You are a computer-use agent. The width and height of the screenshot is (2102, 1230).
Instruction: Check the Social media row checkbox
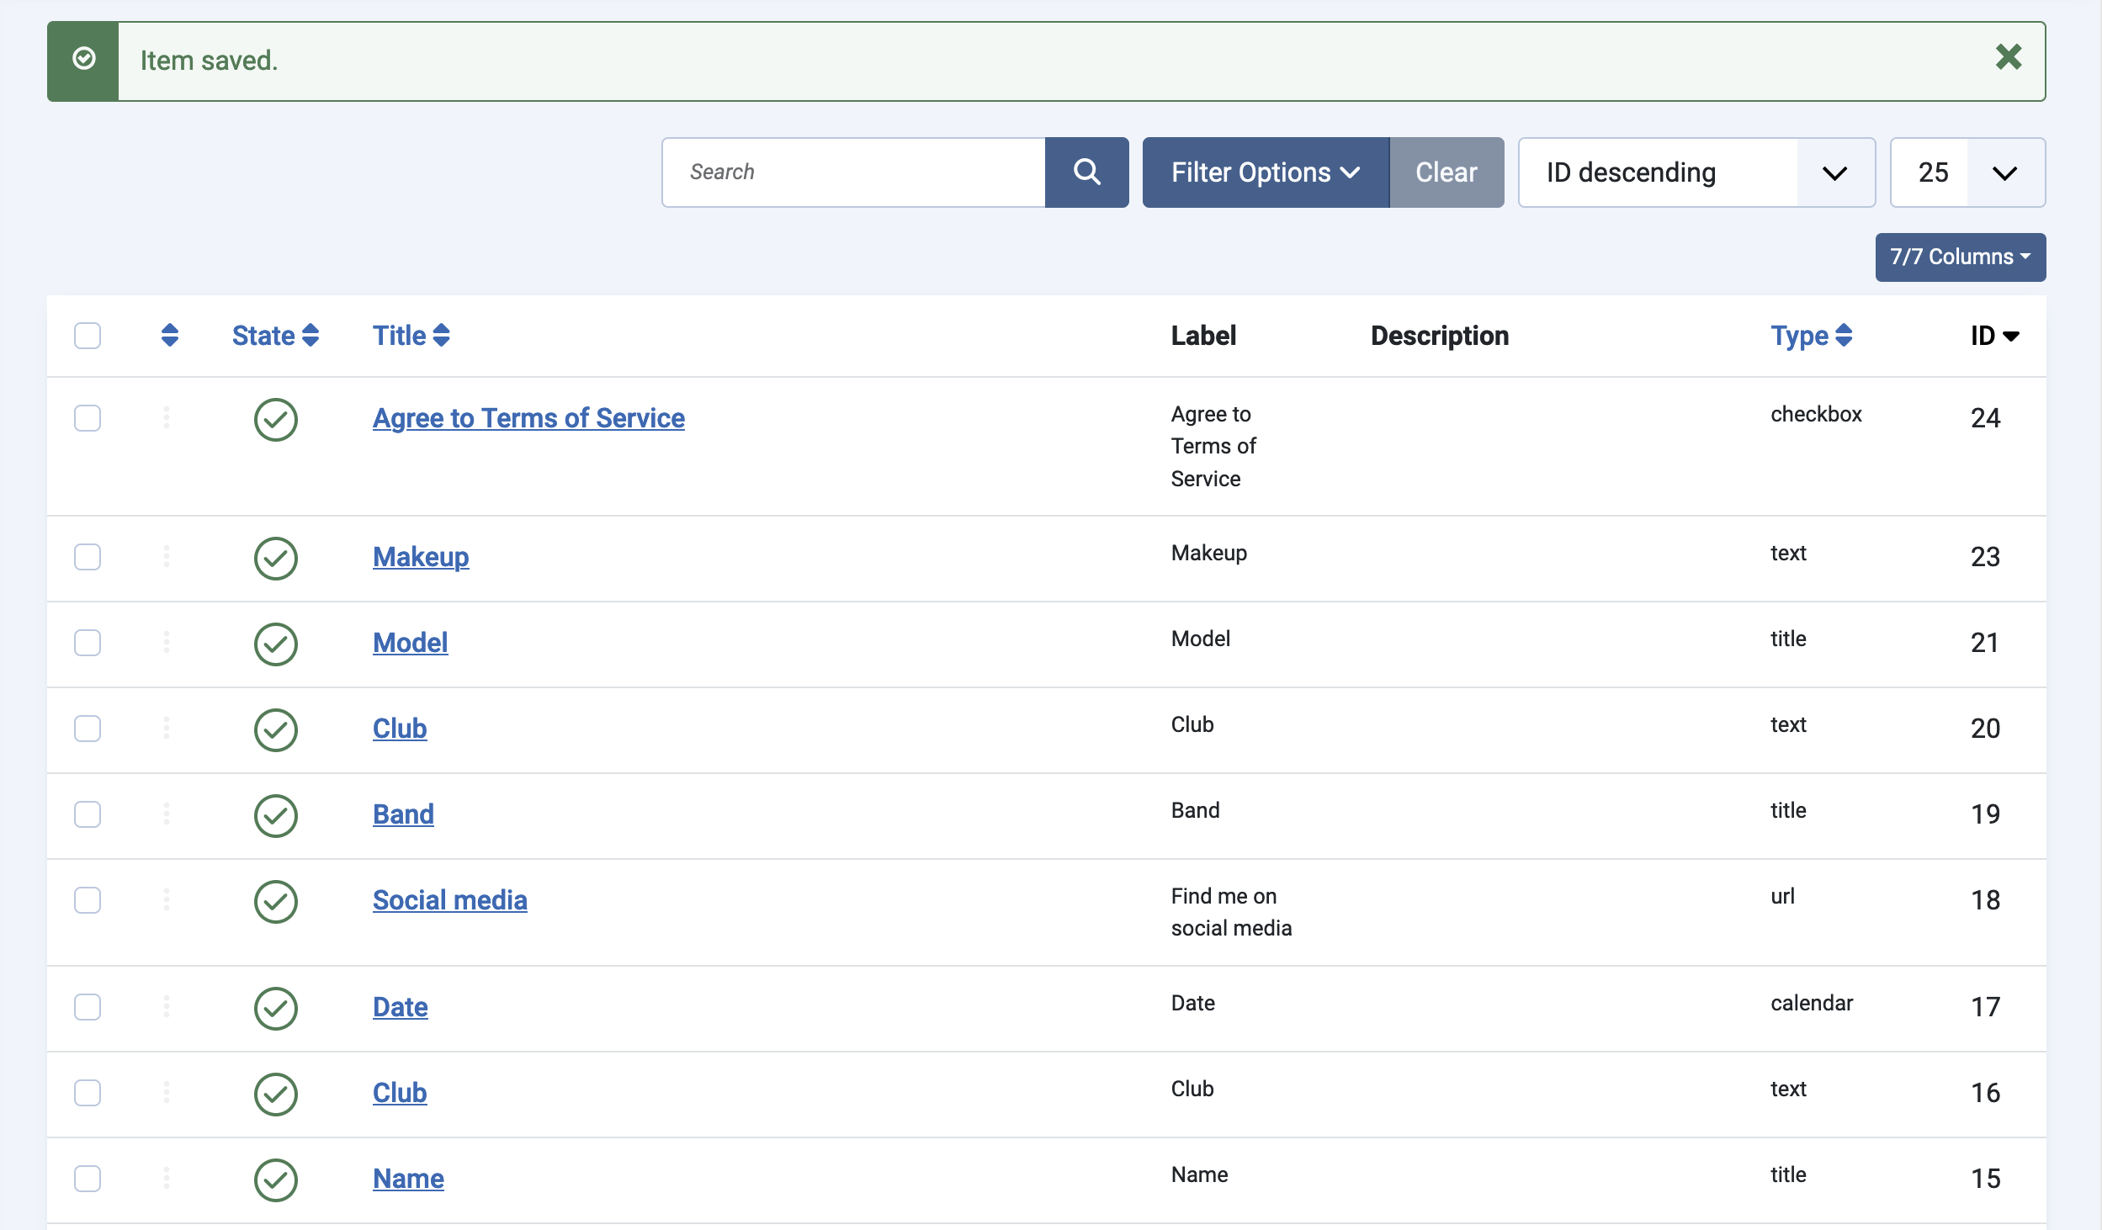(x=88, y=900)
